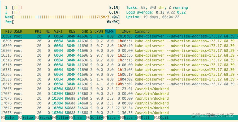Screen dimensions: 238x122
Task: Click the 8.1% CPU 1 percentage
Action: point(114,8)
